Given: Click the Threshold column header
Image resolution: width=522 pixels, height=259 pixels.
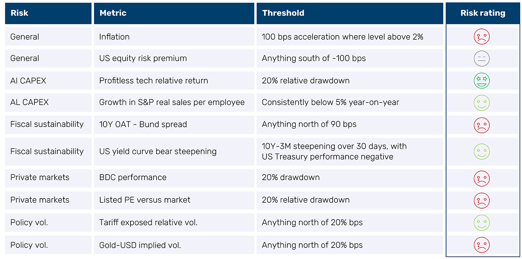Looking at the screenshot, I should pyautogui.click(x=283, y=13).
